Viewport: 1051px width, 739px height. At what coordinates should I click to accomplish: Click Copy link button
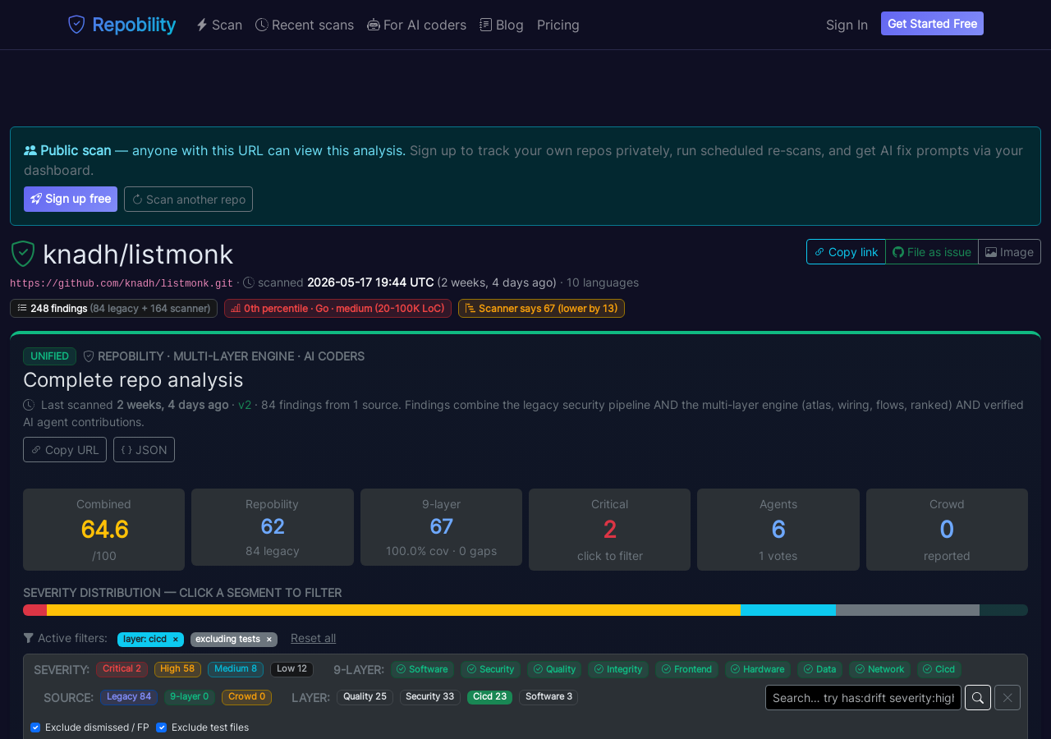[x=846, y=252]
